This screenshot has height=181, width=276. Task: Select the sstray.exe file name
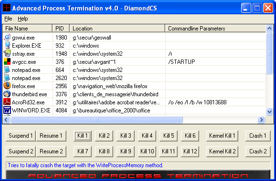click(23, 54)
